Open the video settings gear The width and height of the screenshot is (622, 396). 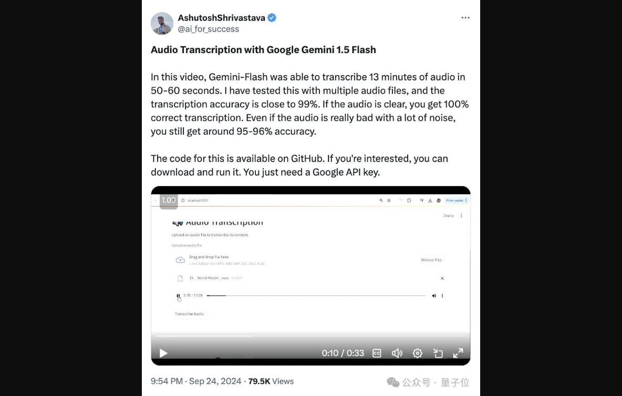(x=417, y=353)
